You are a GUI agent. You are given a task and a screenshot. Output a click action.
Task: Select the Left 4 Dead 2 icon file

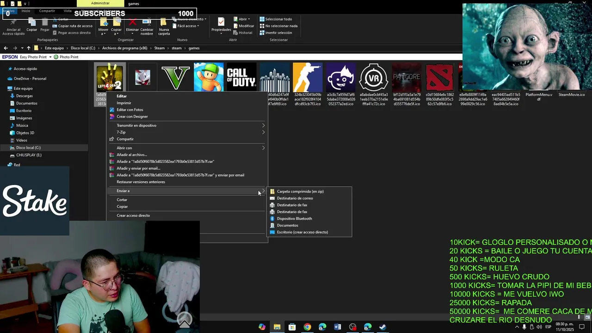point(110,77)
